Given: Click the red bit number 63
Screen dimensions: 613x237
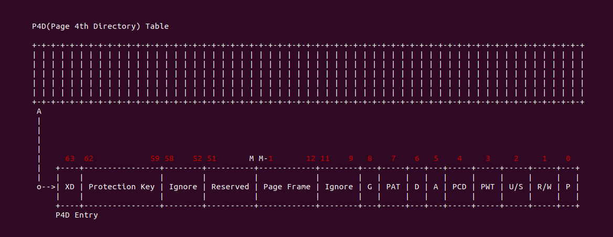Looking at the screenshot, I should (x=70, y=158).
